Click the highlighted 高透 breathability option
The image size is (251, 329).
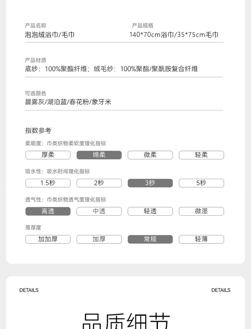point(48,211)
